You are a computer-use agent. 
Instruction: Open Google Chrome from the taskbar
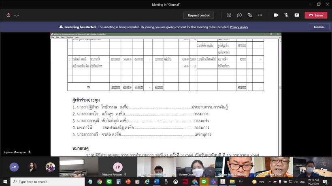click(100, 182)
